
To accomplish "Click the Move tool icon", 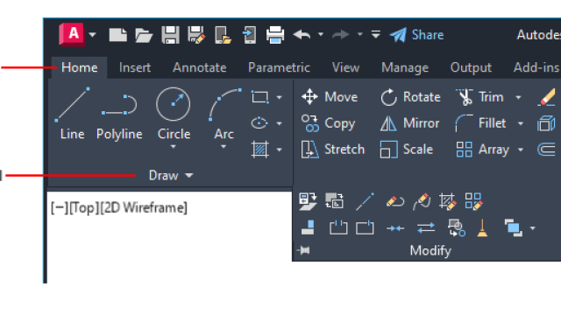I will coord(309,97).
